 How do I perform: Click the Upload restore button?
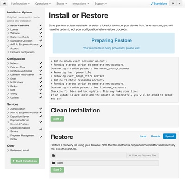click(x=169, y=137)
